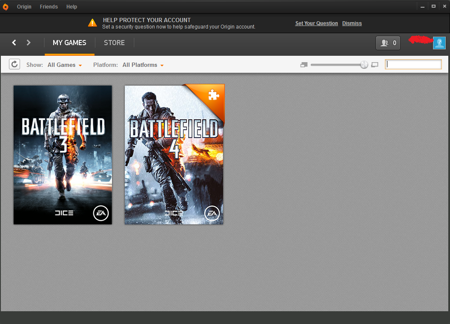Expand the All Platforms dropdown
Viewport: 450px width, 324px height.
[x=143, y=65]
